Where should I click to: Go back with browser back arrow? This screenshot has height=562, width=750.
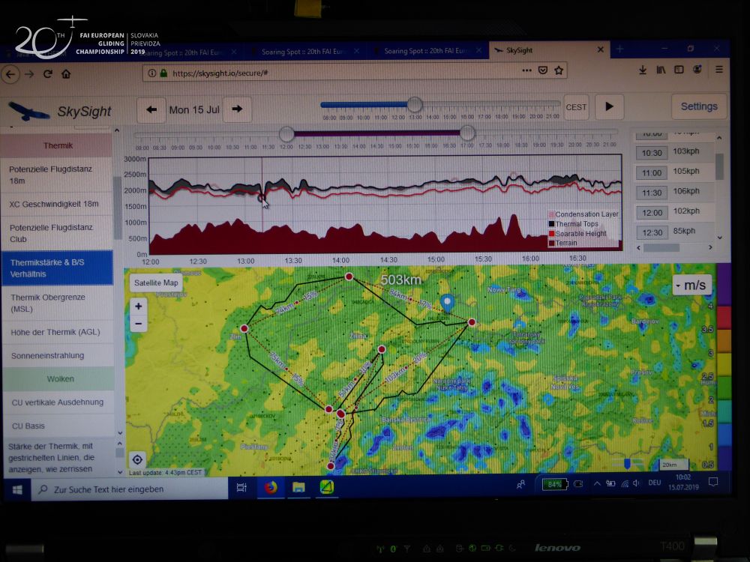(10, 74)
